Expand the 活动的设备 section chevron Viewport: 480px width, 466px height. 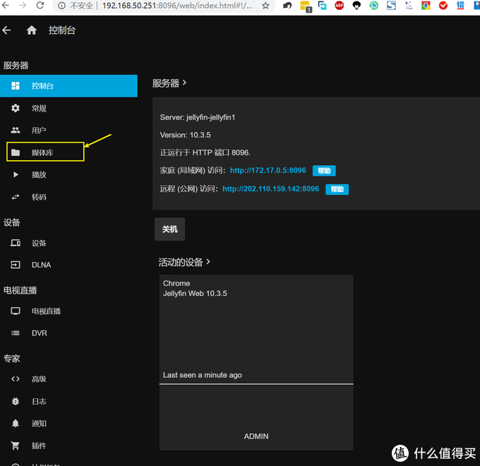pyautogui.click(x=208, y=262)
